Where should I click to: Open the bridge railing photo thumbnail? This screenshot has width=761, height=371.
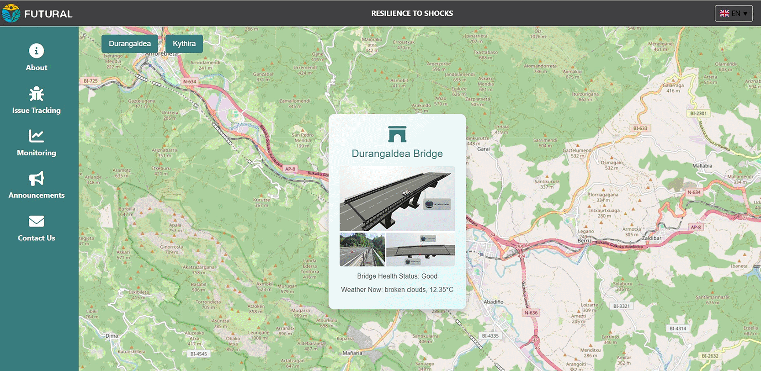coord(362,249)
